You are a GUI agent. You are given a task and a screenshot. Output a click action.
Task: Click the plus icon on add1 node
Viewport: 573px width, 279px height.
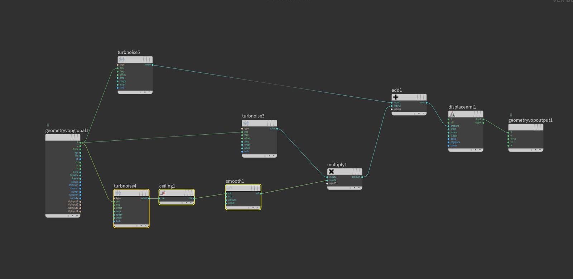click(x=396, y=97)
